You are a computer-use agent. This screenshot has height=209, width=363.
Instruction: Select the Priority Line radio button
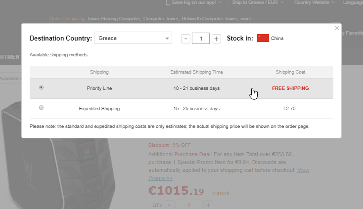coord(41,87)
